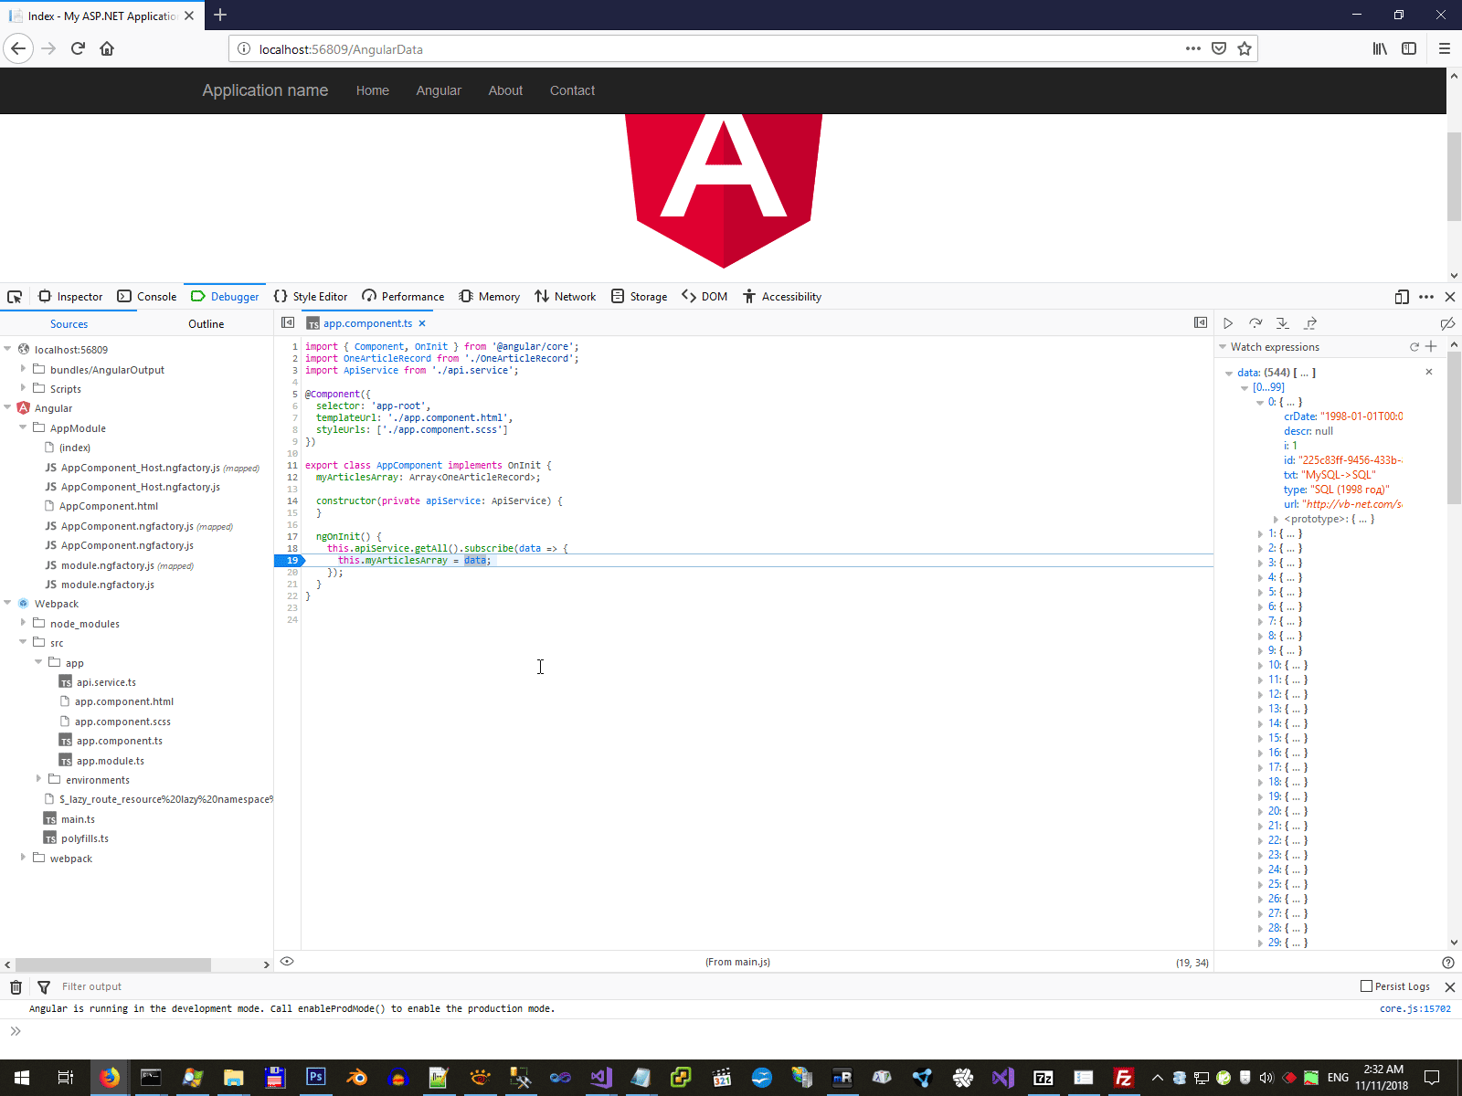The image size is (1462, 1096).
Task: Collapse the localhost:56809 tree node
Action: coord(7,349)
